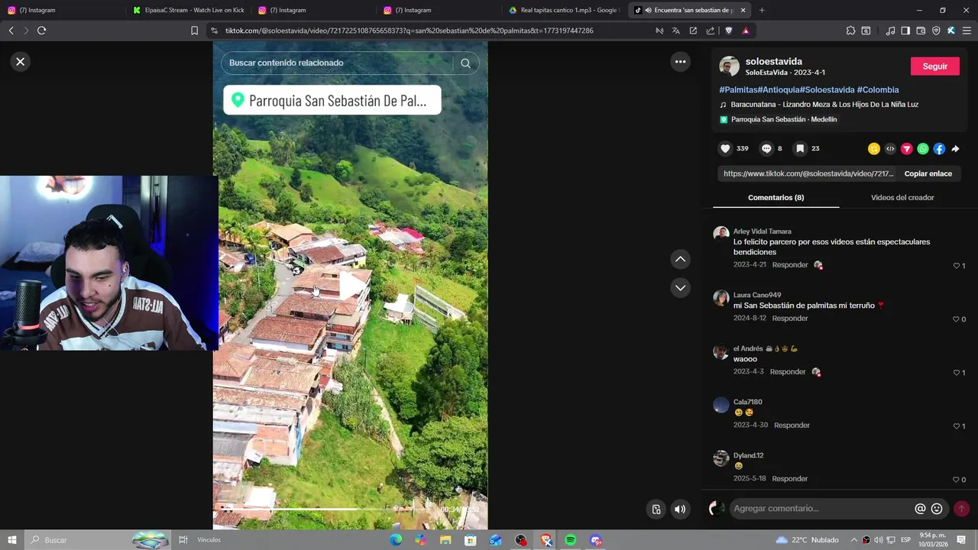Open Spotify from the taskbar
The height and width of the screenshot is (550, 978).
point(571,540)
